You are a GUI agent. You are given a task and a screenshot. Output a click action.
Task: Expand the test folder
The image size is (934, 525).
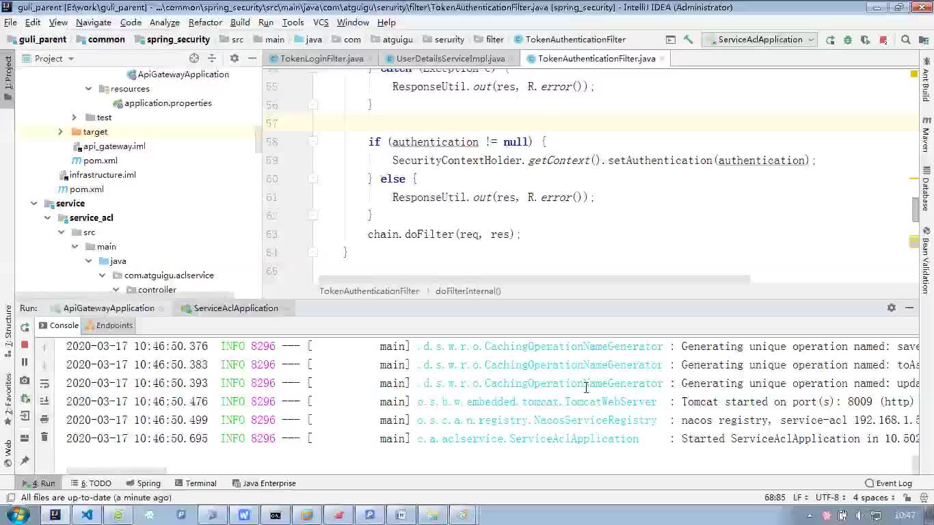pyautogui.click(x=75, y=118)
